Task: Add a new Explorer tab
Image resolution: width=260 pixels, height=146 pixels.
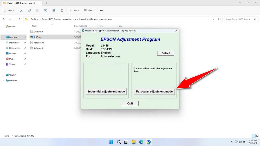Action: pyautogui.click(x=46, y=3)
